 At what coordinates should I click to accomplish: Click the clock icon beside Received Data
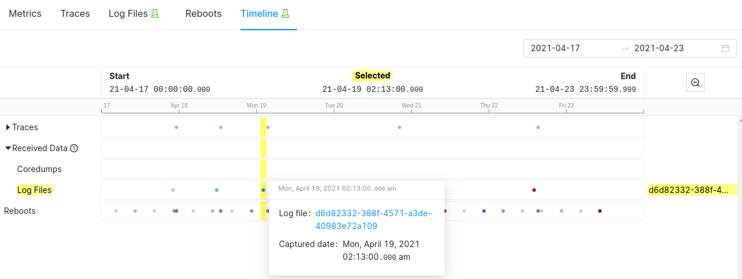[74, 148]
